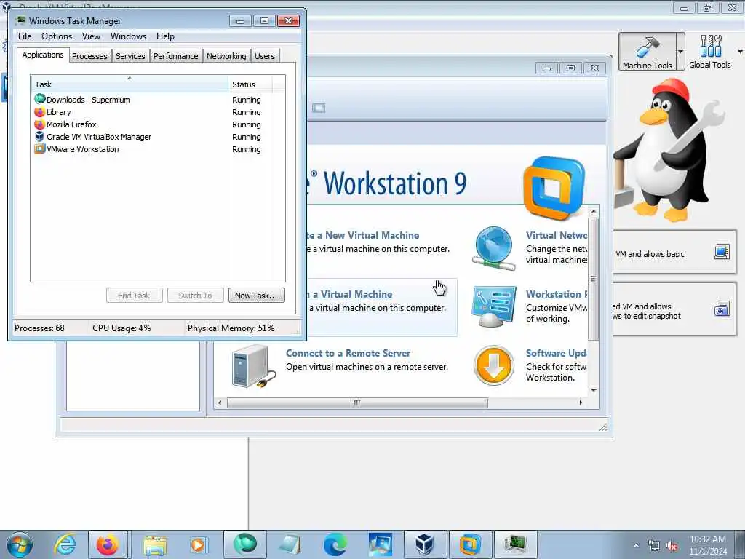The width and height of the screenshot is (745, 559).
Task: Open Windows Explorer from taskbar
Action: point(155,546)
